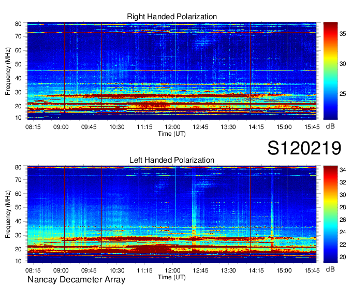Click 60 on Right Handed frequency axis

(18, 50)
